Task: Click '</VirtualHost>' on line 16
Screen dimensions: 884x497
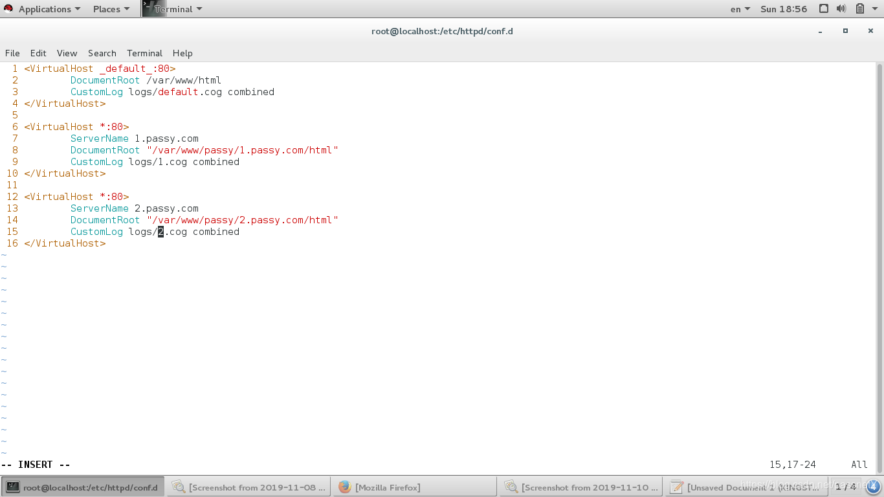Action: (65, 243)
